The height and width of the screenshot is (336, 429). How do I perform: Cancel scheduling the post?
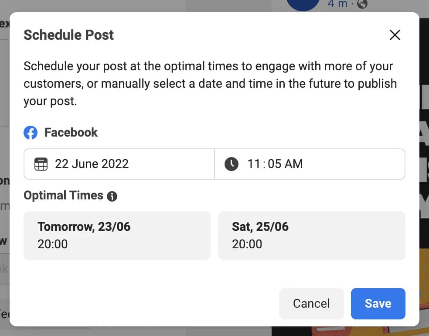(311, 304)
